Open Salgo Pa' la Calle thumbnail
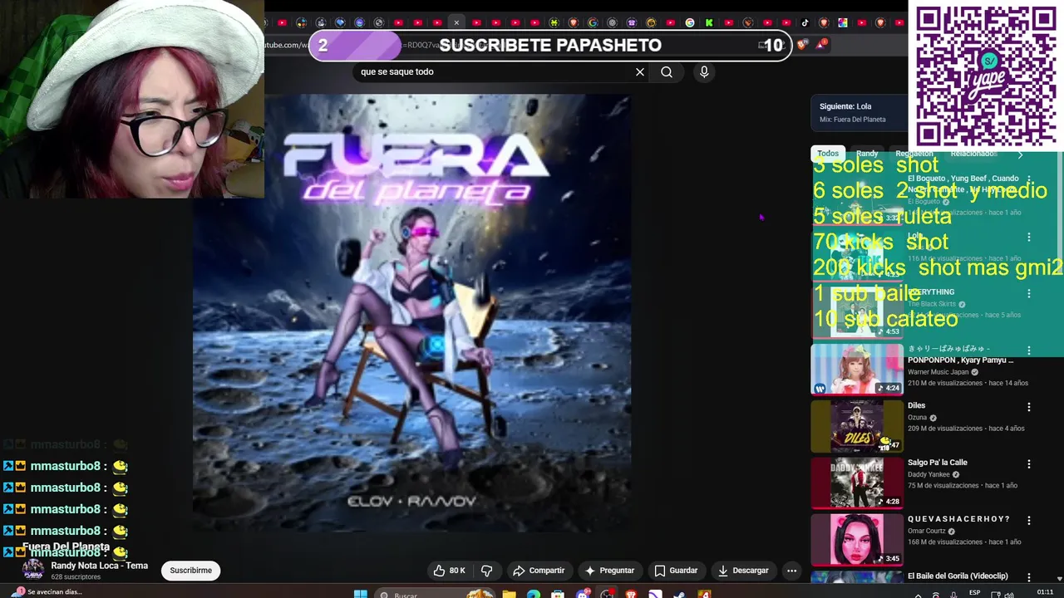The width and height of the screenshot is (1064, 598). [x=857, y=483]
